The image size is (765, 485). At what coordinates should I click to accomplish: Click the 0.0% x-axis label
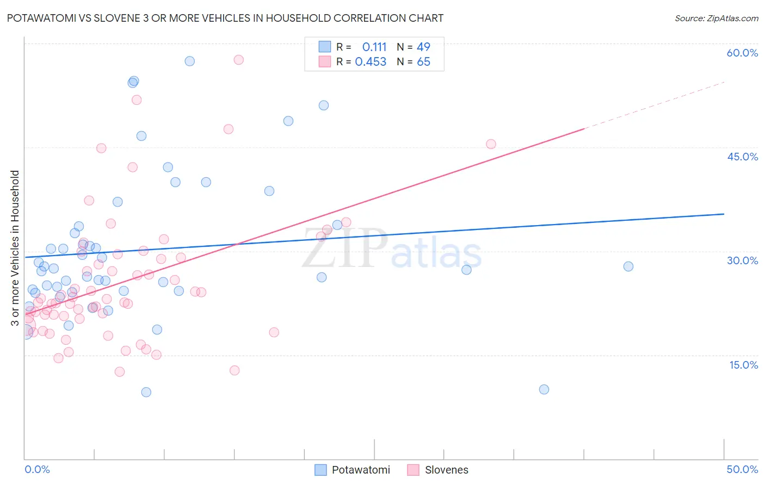coord(37,469)
